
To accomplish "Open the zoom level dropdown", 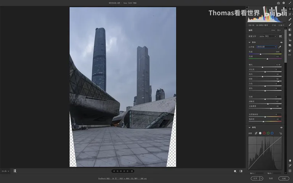I will 5,171.
